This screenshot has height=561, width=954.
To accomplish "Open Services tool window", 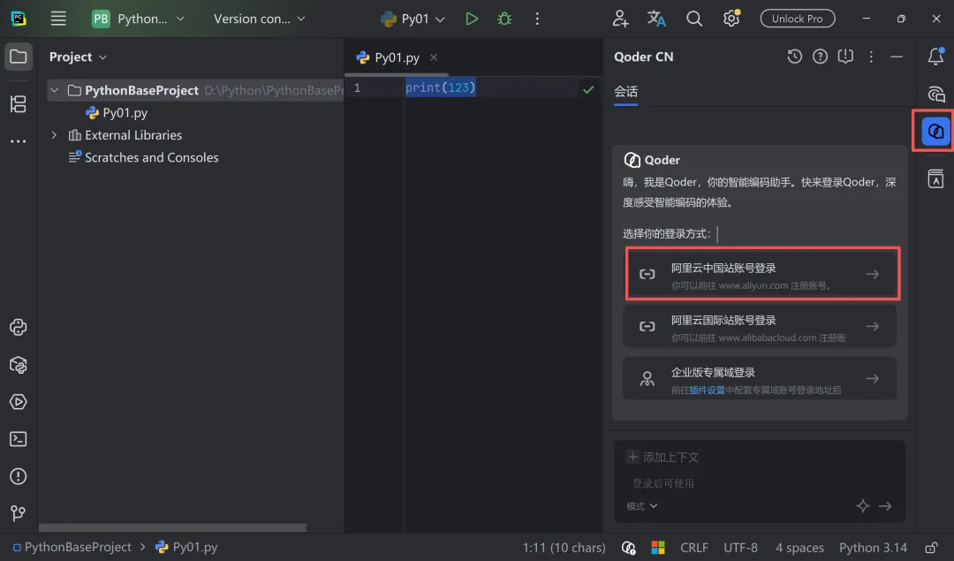I will 19,402.
